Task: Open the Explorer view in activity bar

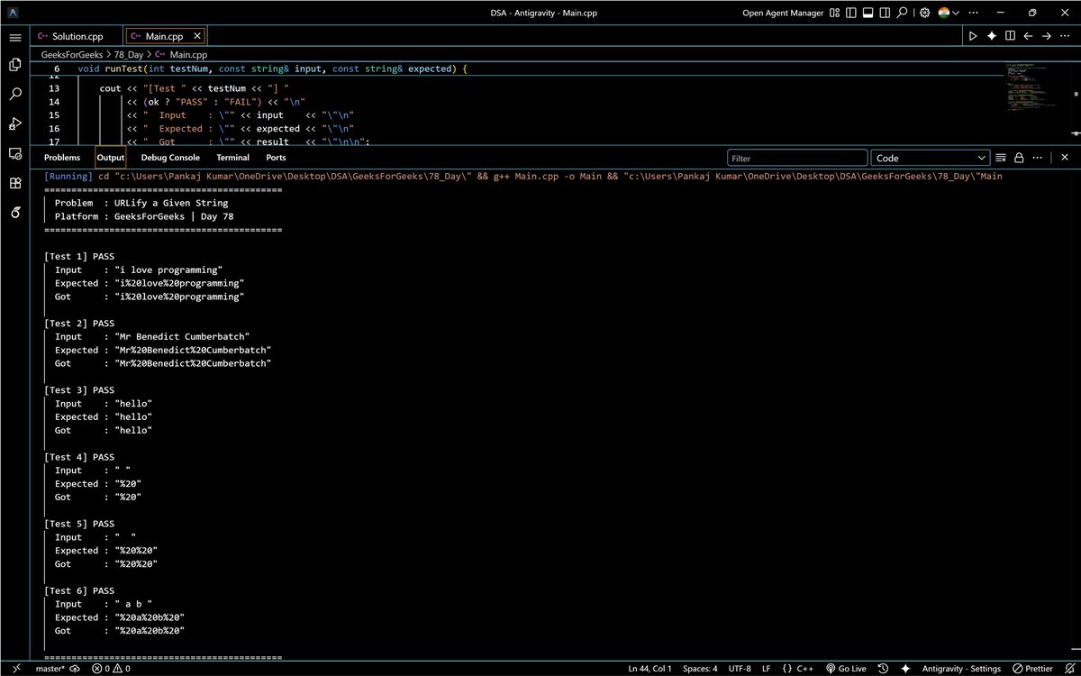Action: point(15,65)
